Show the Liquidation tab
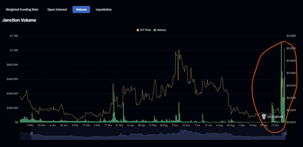The height and width of the screenshot is (147, 303). [x=104, y=10]
